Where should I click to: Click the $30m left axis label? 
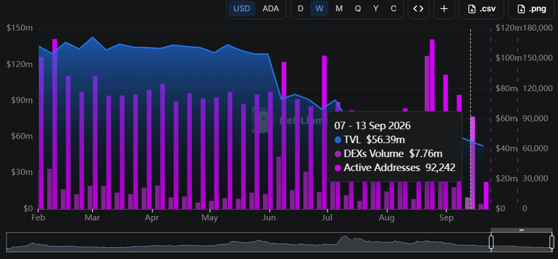point(21,172)
